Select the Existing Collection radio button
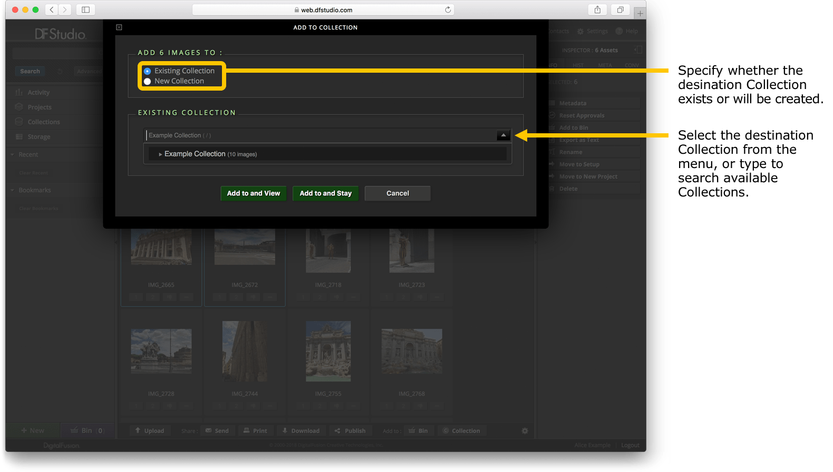 (148, 71)
